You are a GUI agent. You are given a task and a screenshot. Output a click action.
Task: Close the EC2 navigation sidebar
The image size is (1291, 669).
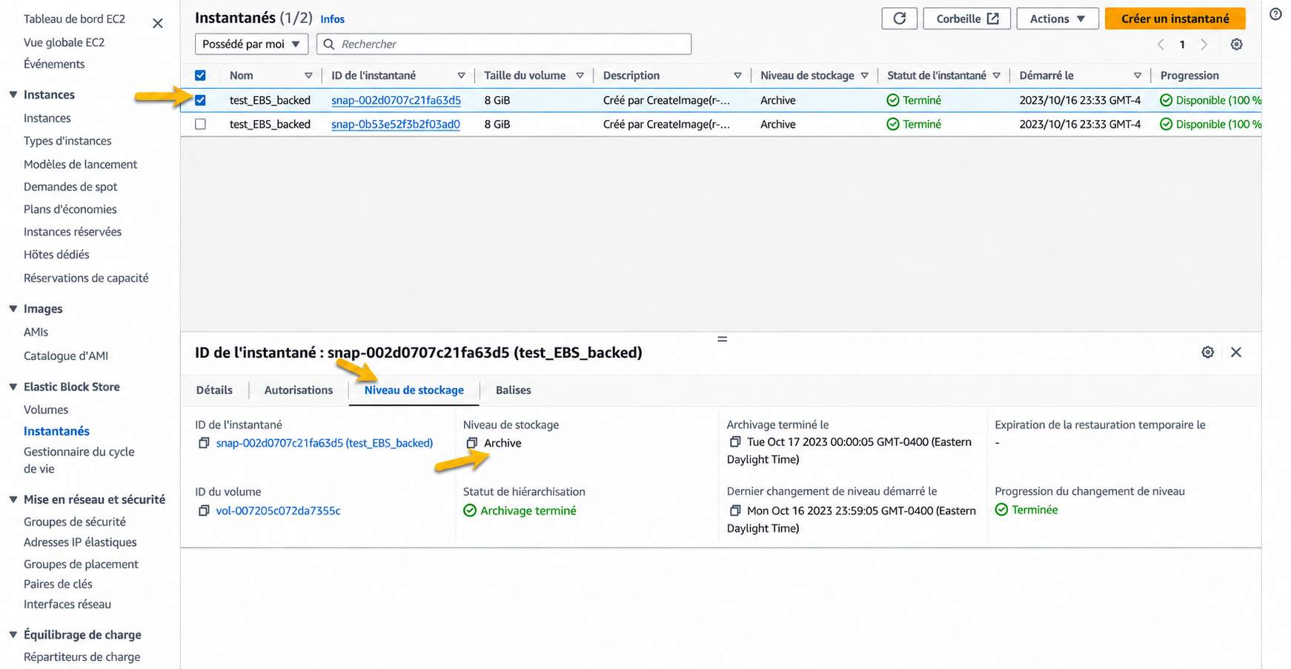coord(158,23)
